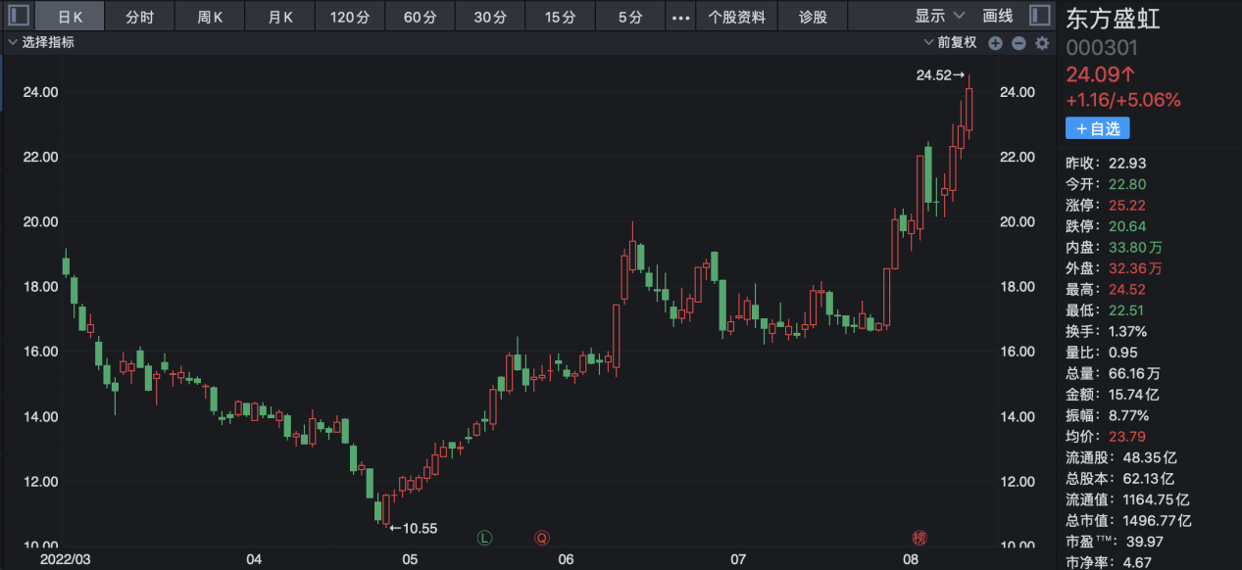Toggle the left sidebar panel icon
1242x570 pixels.
pyautogui.click(x=17, y=17)
